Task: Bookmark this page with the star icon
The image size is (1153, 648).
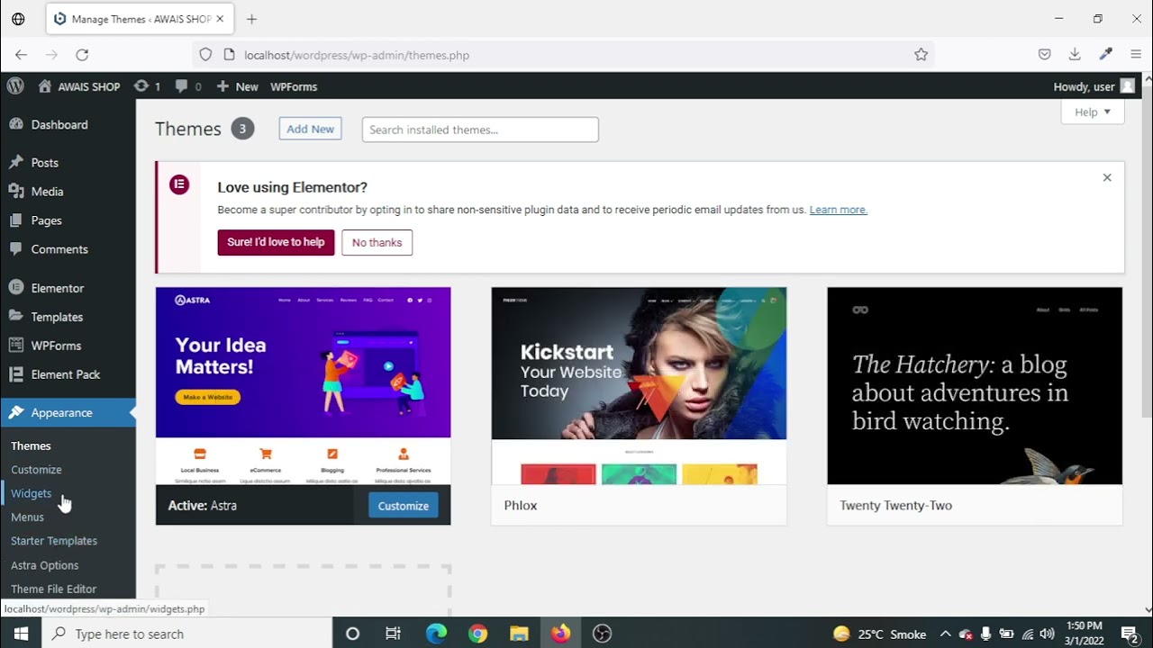Action: (921, 55)
